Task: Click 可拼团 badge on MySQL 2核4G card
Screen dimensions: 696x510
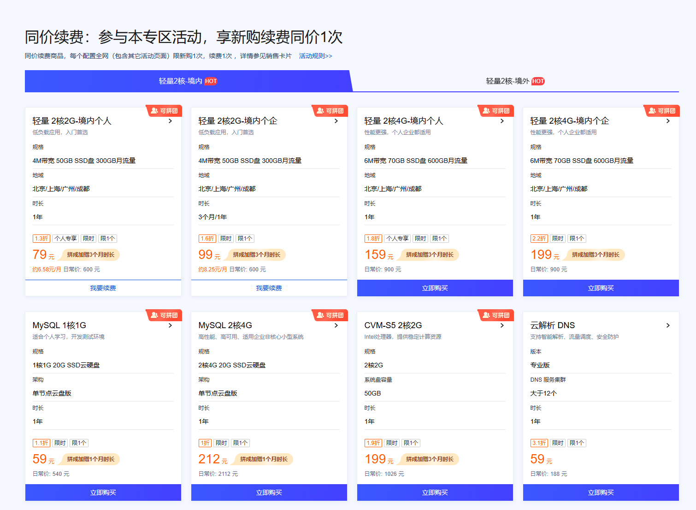Action: click(330, 315)
